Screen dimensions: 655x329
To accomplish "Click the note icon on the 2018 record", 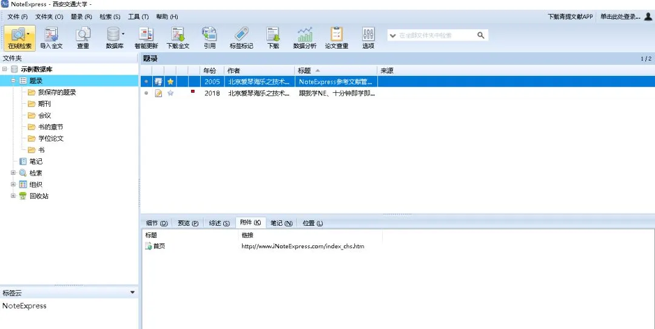I will tap(158, 93).
